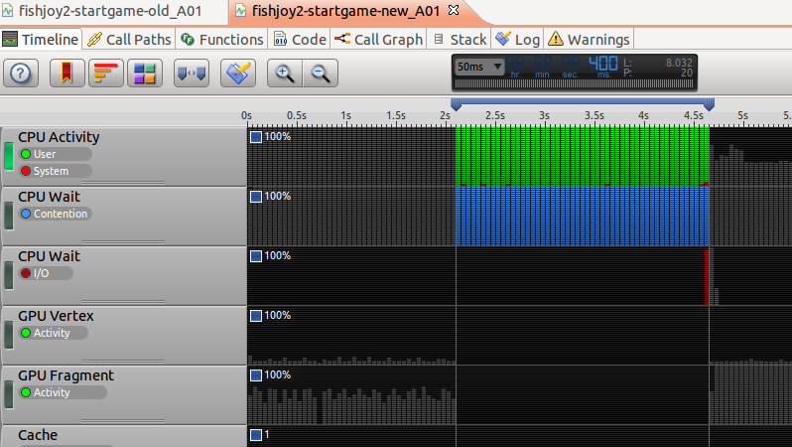Click the caliper reset arrows icon
Screen dimensions: 792x447
coord(192,73)
